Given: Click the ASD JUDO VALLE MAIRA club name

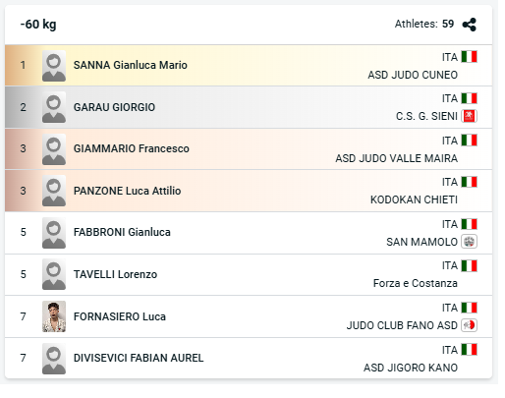Looking at the screenshot, I should [x=397, y=158].
